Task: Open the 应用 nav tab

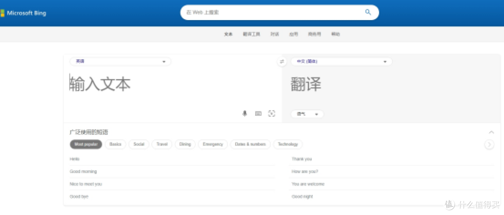Action: click(294, 34)
